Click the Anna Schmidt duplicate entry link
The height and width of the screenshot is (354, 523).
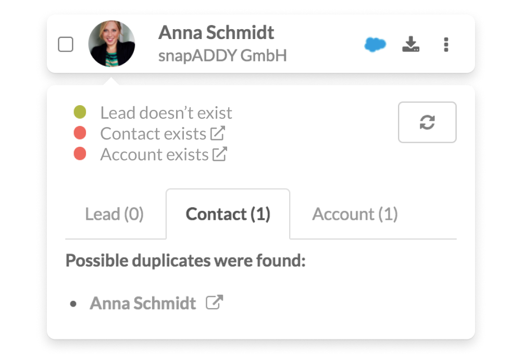coord(143,302)
